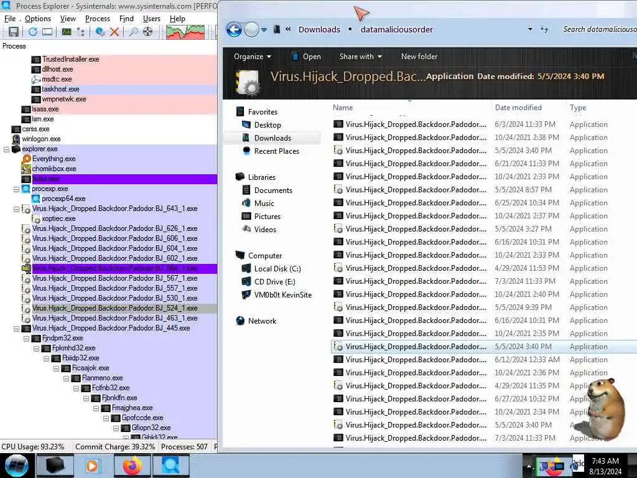Open the recent locations dropdown arrow

[264, 30]
